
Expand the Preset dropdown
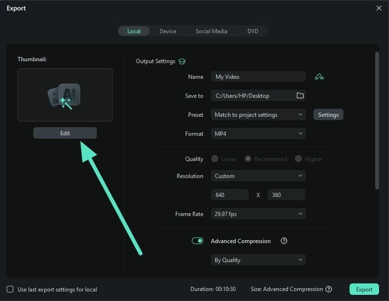258,114
